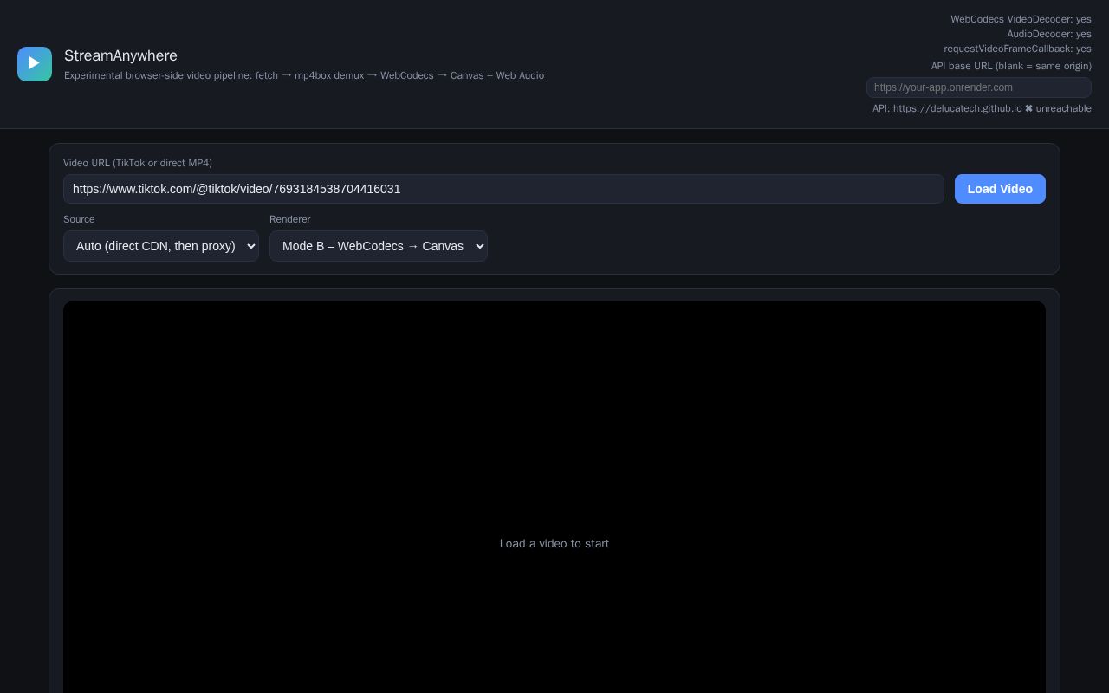Image resolution: width=1109 pixels, height=693 pixels.
Task: Click the 'Load a video to start' placeholder
Action: point(554,543)
